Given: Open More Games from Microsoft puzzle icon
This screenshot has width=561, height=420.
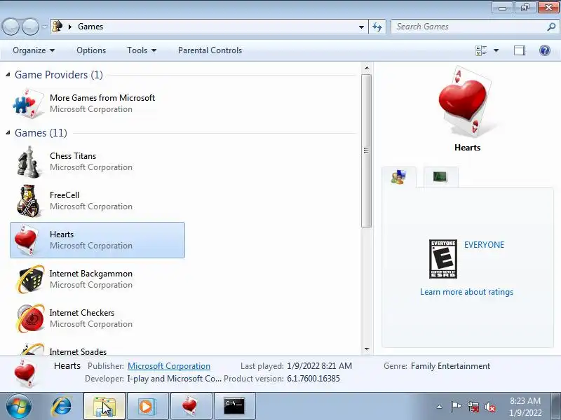Looking at the screenshot, I should pos(27,104).
